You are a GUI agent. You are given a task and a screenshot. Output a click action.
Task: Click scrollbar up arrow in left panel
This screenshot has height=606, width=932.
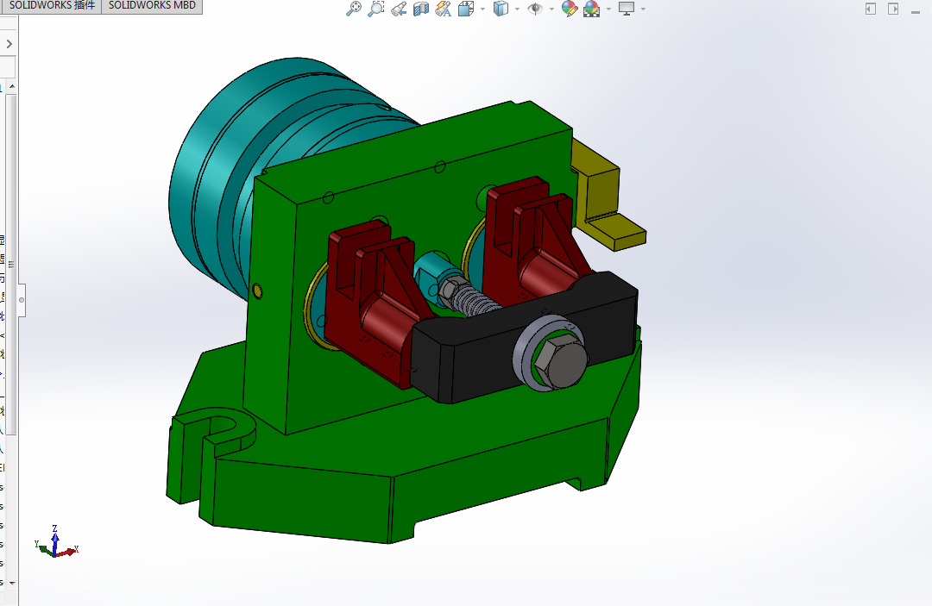(x=12, y=87)
